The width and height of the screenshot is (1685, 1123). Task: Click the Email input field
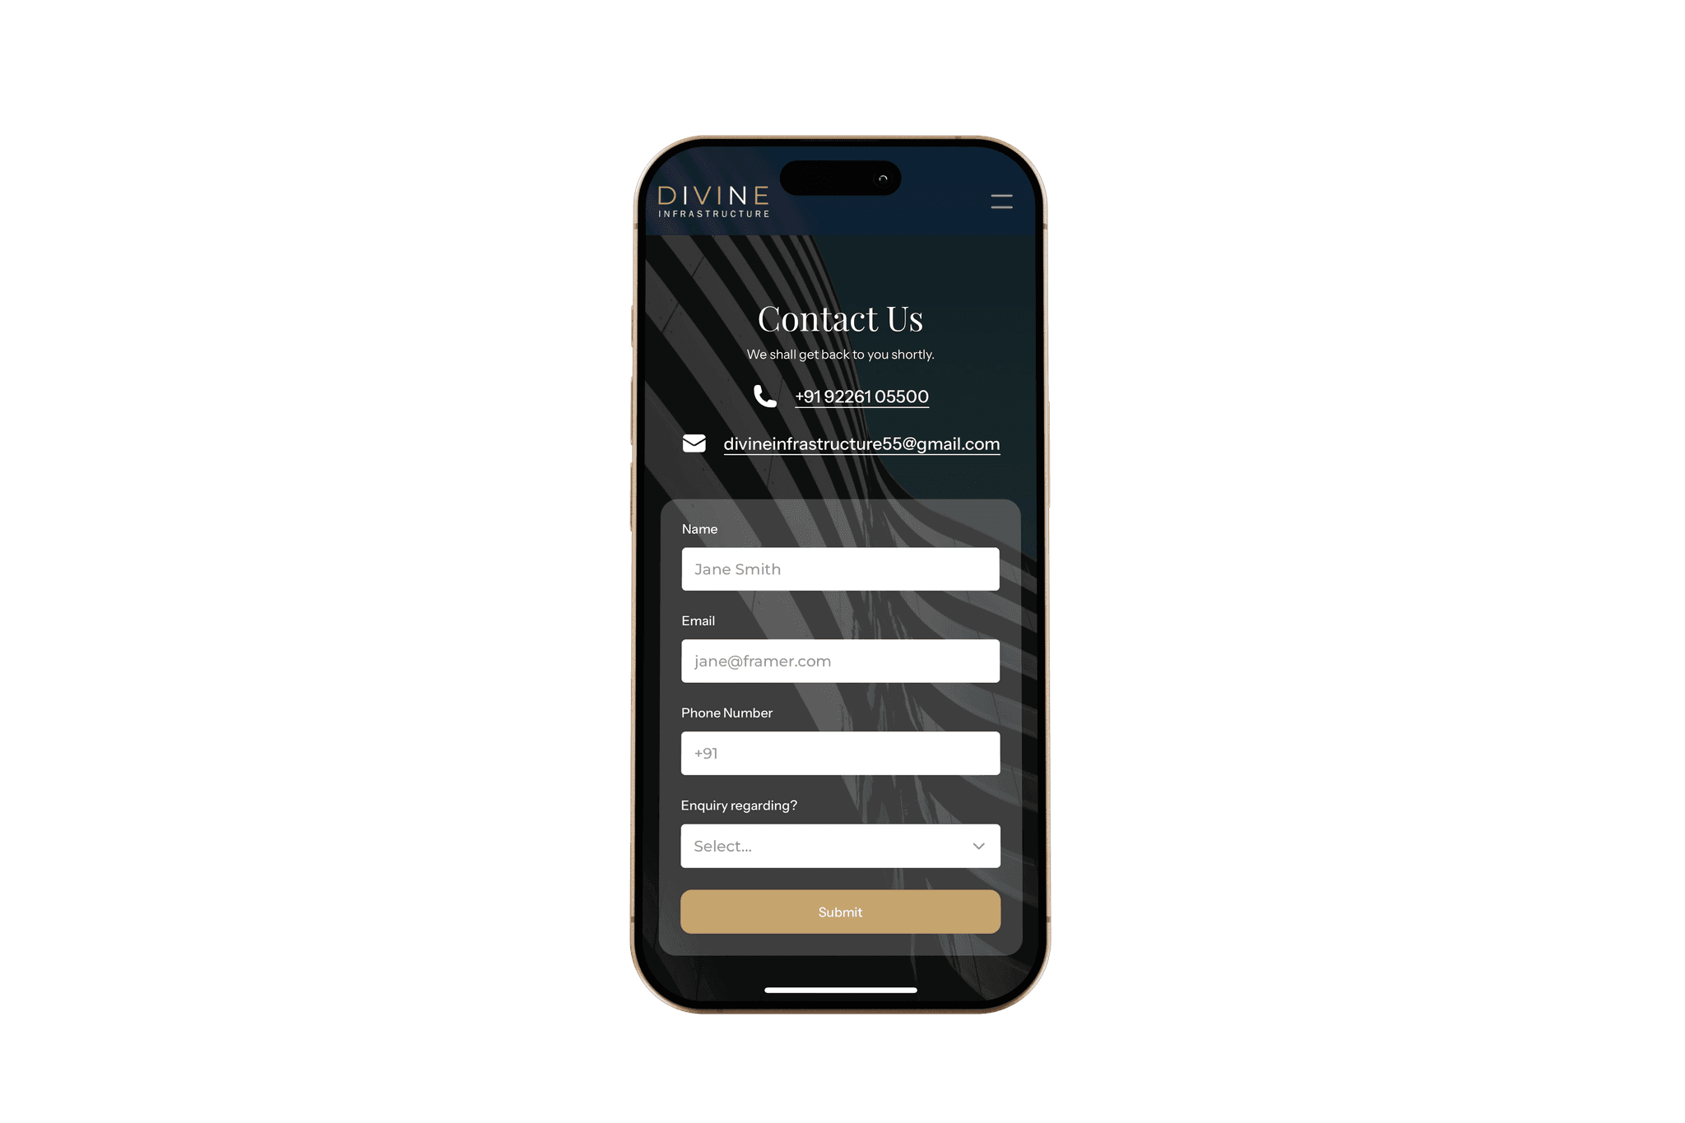click(x=839, y=661)
